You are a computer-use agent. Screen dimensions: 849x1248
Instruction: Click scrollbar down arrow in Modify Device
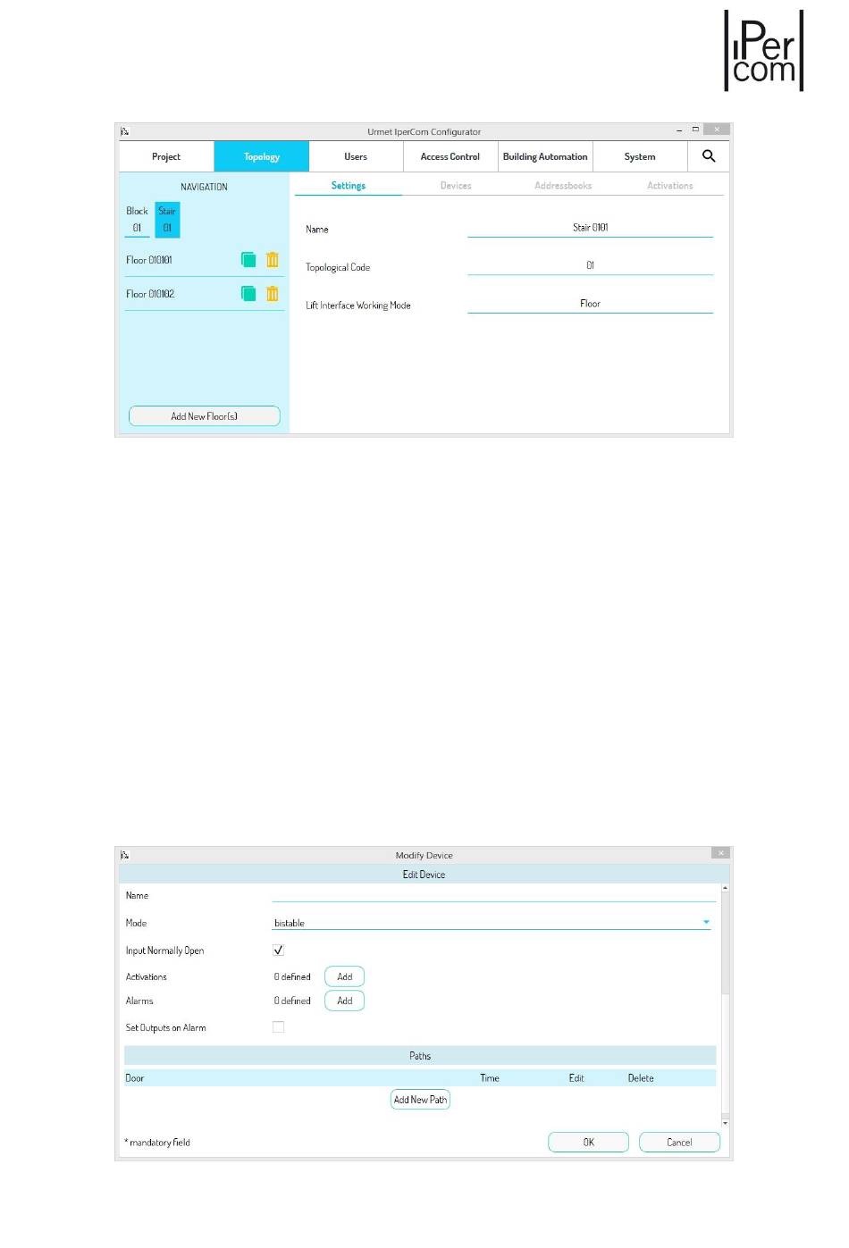725,1123
